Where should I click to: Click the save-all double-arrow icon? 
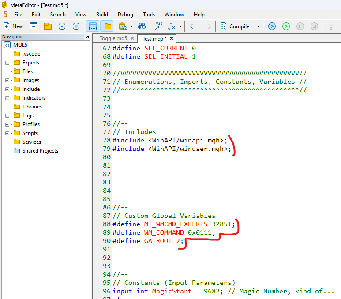pos(76,26)
